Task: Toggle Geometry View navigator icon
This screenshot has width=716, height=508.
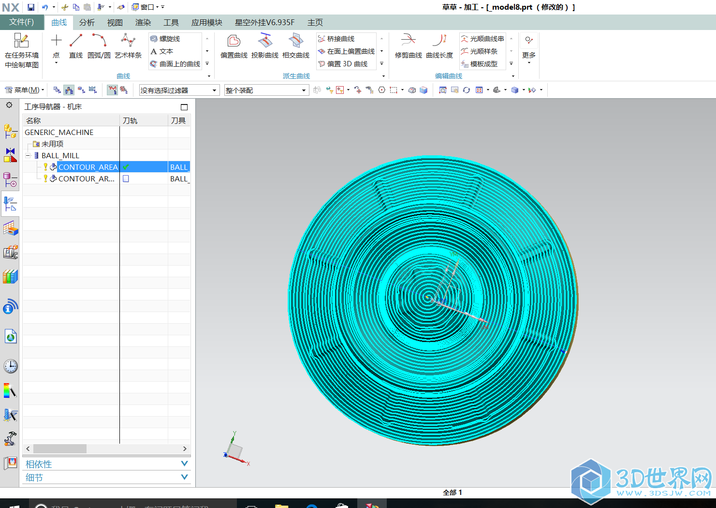Action: click(x=81, y=90)
